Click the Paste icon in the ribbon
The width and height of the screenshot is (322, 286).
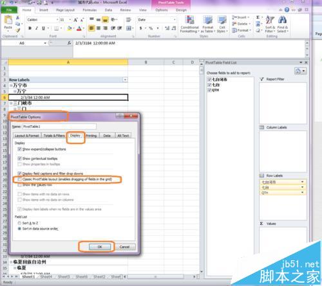(8, 21)
